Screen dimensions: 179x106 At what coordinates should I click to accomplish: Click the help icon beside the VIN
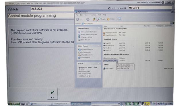[x=163, y=2]
